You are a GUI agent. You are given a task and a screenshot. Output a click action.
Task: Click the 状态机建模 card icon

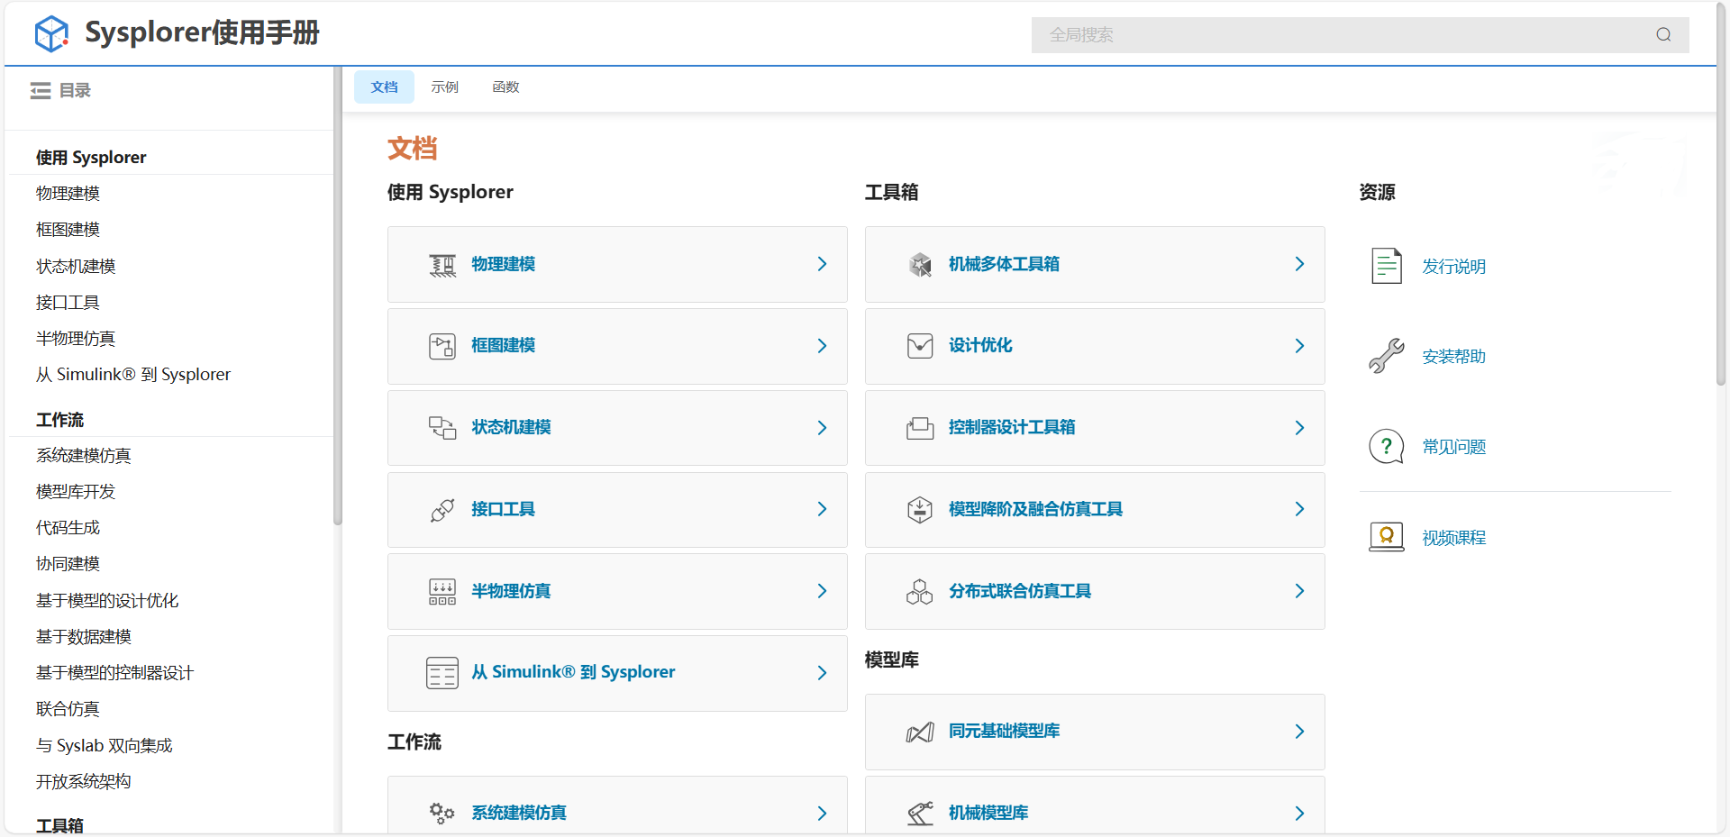442,428
